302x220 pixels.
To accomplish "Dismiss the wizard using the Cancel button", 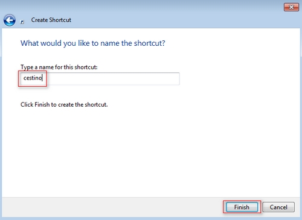I will point(278,207).
